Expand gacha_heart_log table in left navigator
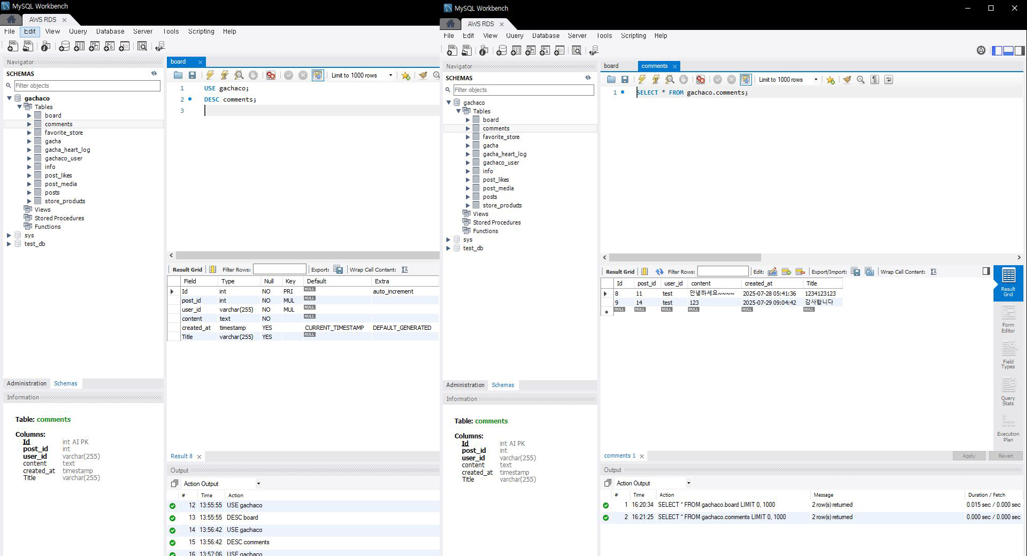 click(x=29, y=150)
